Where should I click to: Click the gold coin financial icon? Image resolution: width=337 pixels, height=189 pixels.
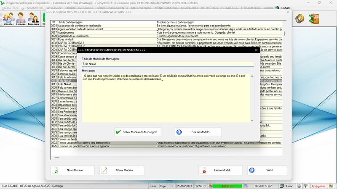(x=300, y=19)
